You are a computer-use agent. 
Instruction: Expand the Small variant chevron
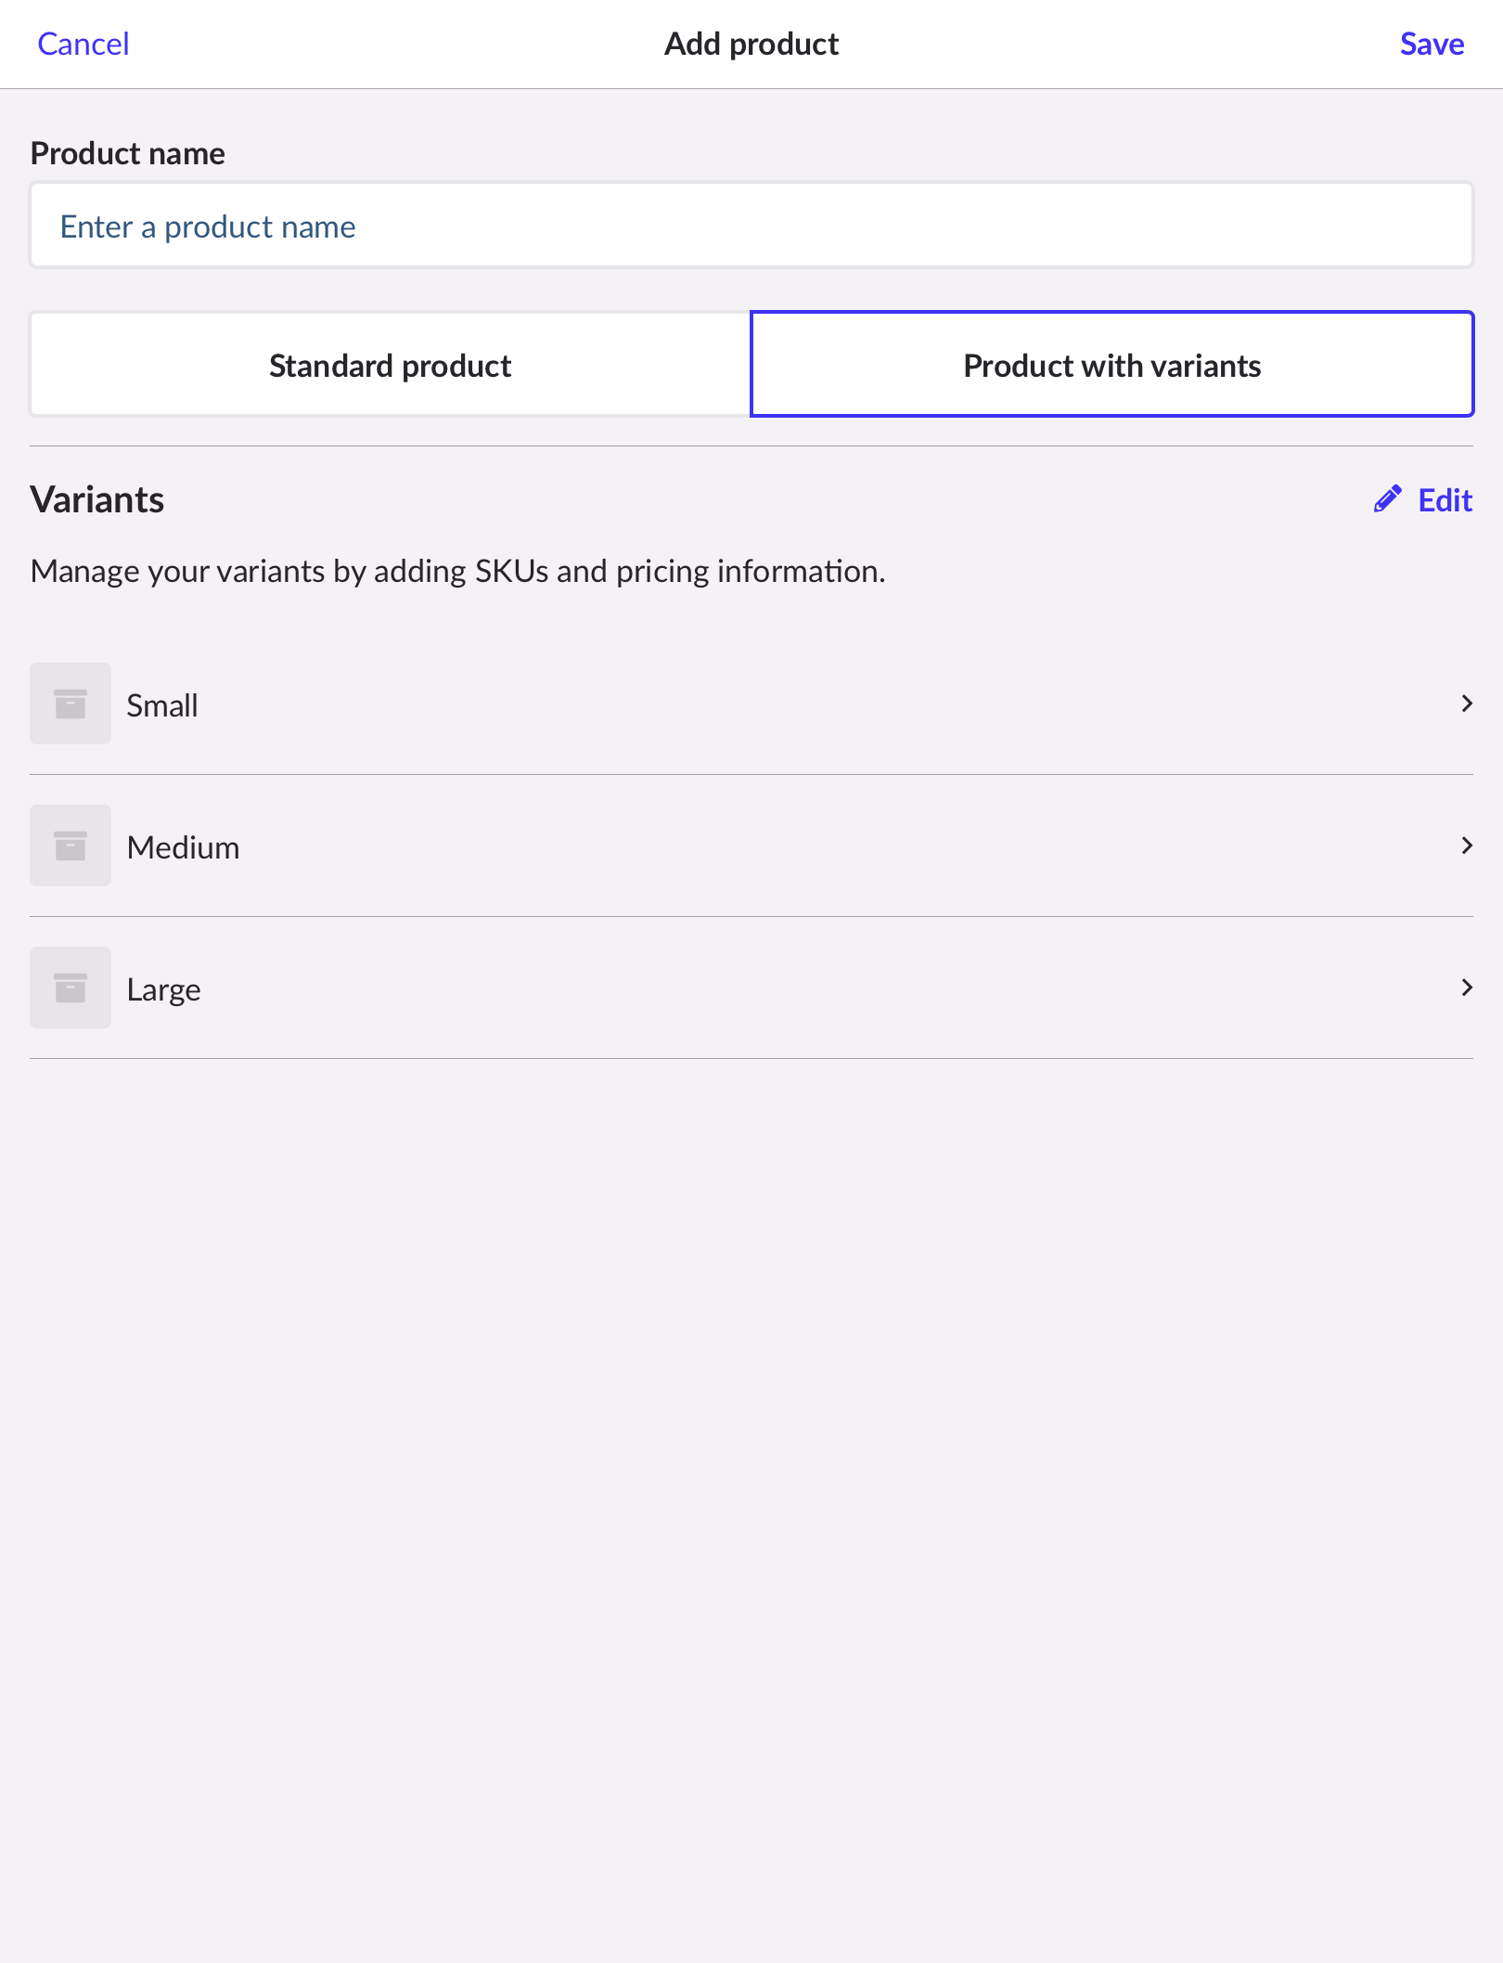pos(1466,704)
